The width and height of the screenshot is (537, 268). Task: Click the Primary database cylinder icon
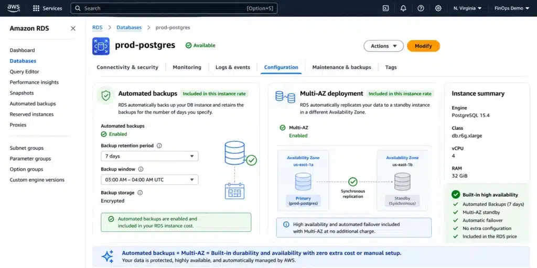303,182
